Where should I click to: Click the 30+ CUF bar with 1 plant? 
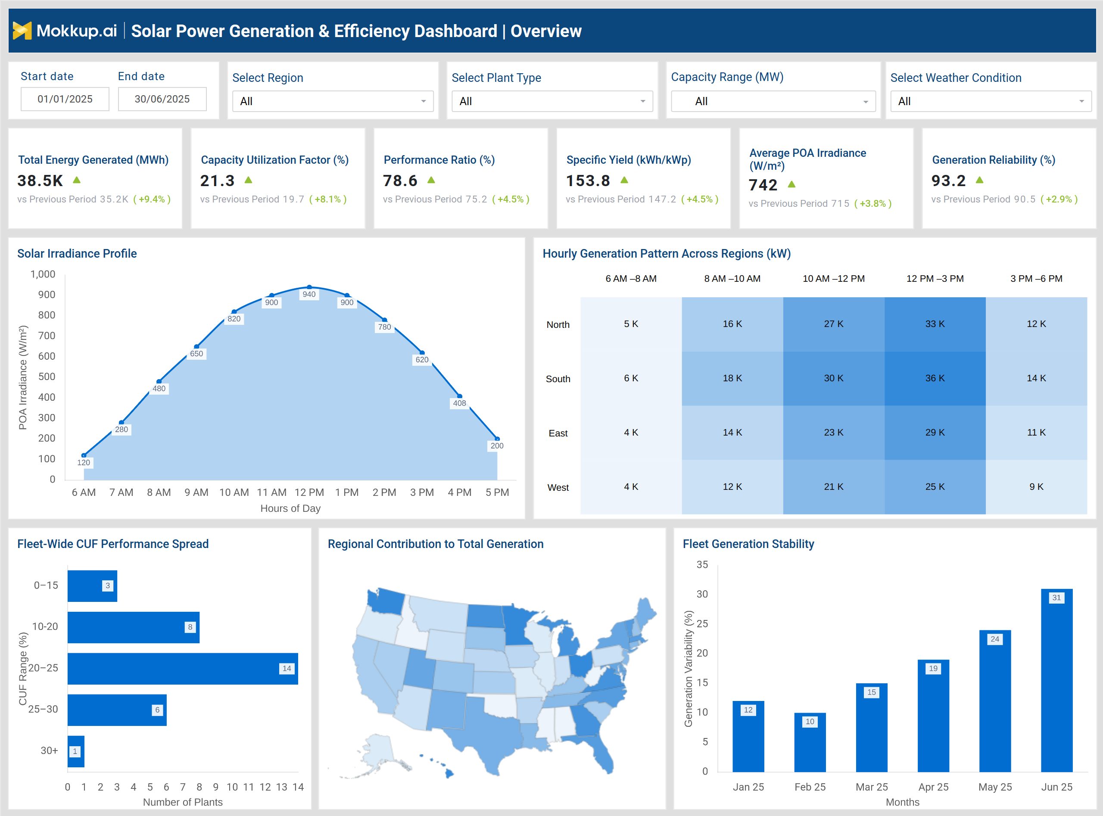point(76,752)
